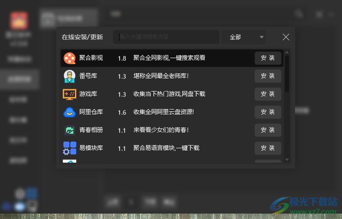Viewport: 342px width, 219px height.
Task: Click description 聚合易语言模块,一键下载
Action: (x=166, y=148)
